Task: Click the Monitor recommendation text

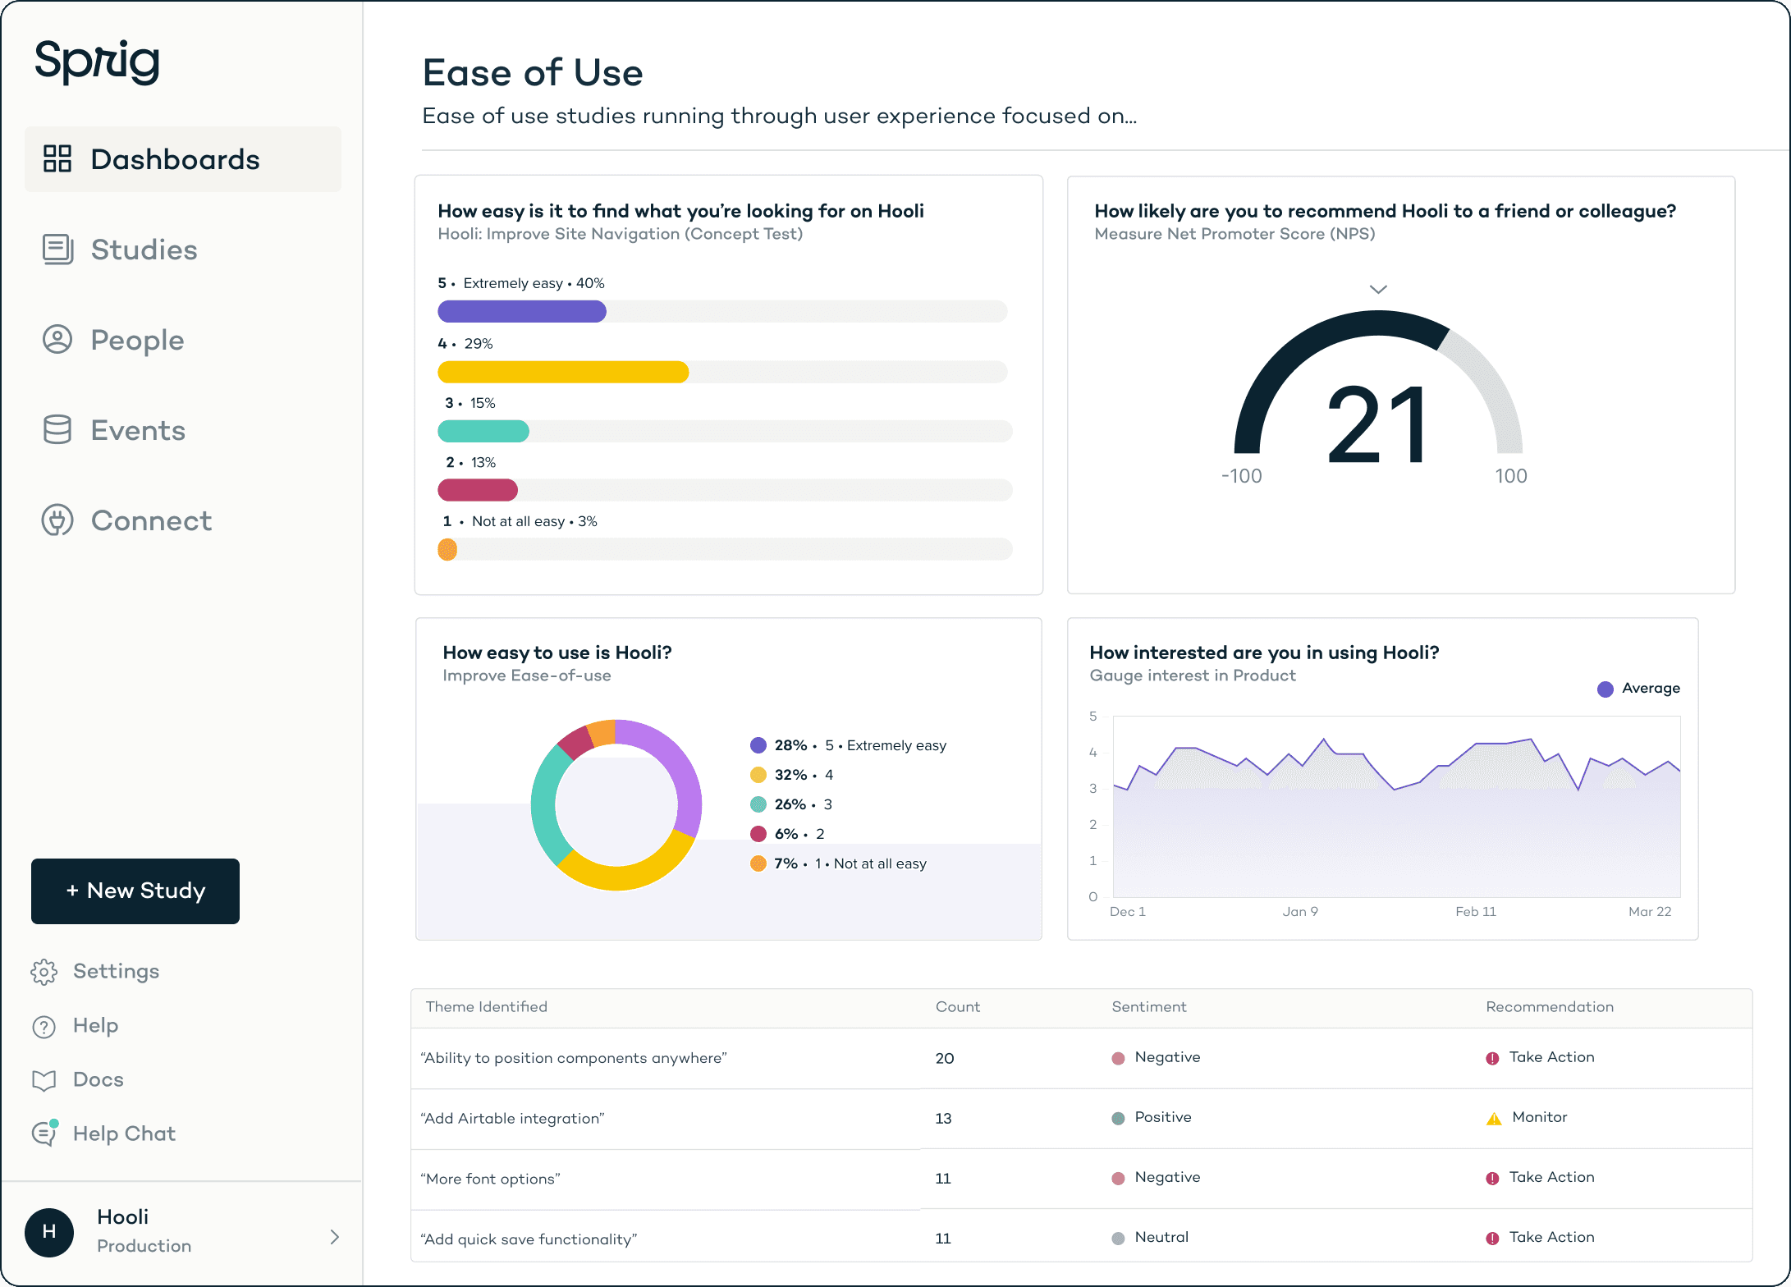Action: pyautogui.click(x=1540, y=1117)
